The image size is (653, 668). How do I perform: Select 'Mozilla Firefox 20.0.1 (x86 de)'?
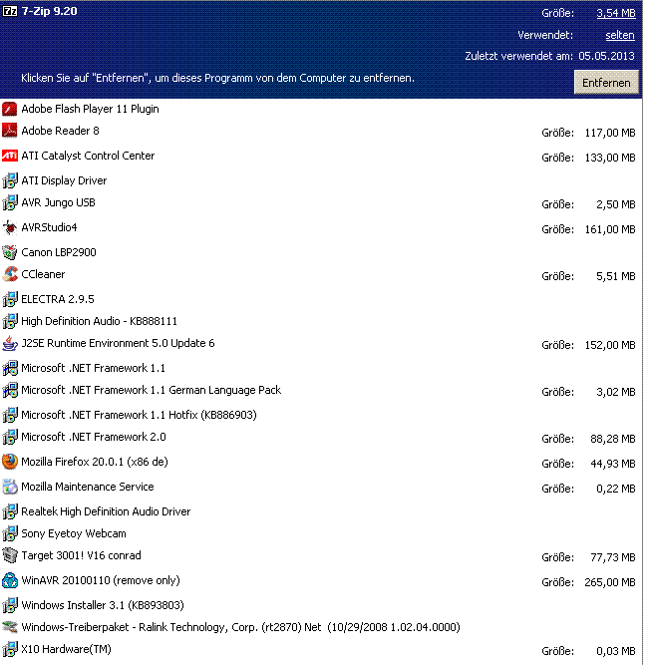95,462
